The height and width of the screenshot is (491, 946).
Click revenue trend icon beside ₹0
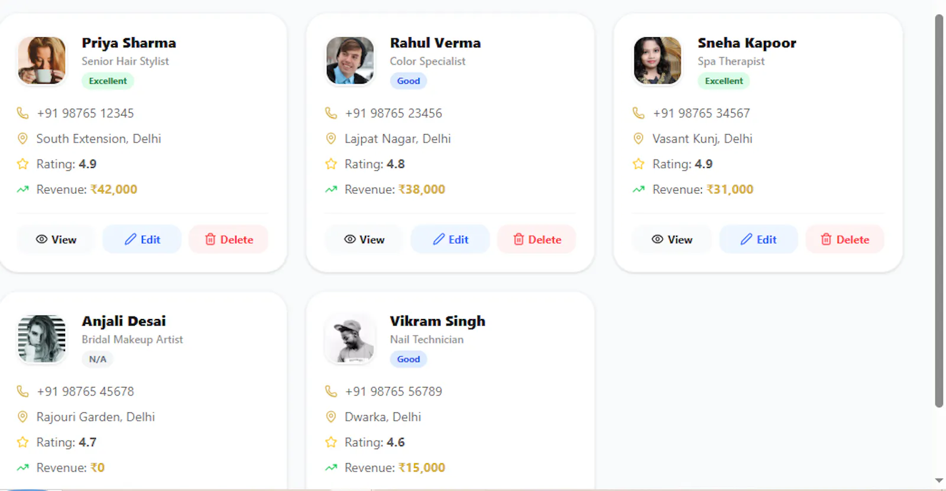(x=22, y=468)
